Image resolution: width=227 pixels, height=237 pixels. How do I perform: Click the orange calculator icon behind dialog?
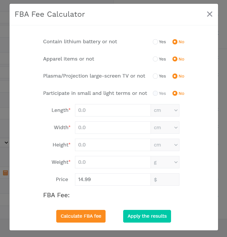[5, 173]
